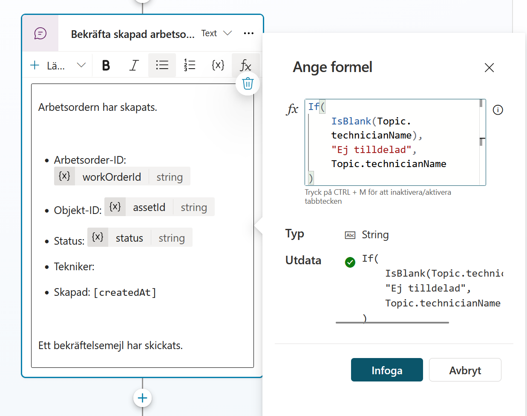
Task: Show formula info via the information icon
Action: 498,110
